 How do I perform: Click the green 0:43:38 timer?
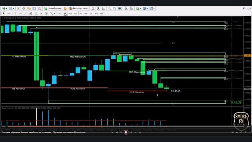(236, 103)
